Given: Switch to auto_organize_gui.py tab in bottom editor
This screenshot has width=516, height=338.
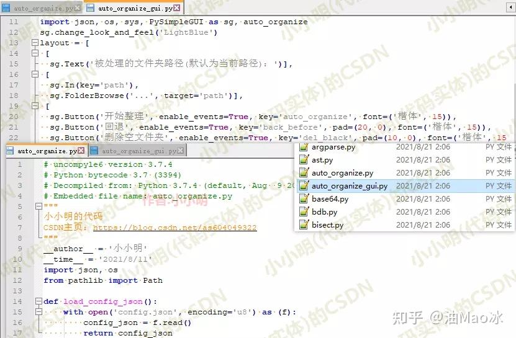Looking at the screenshot, I should click(137, 151).
